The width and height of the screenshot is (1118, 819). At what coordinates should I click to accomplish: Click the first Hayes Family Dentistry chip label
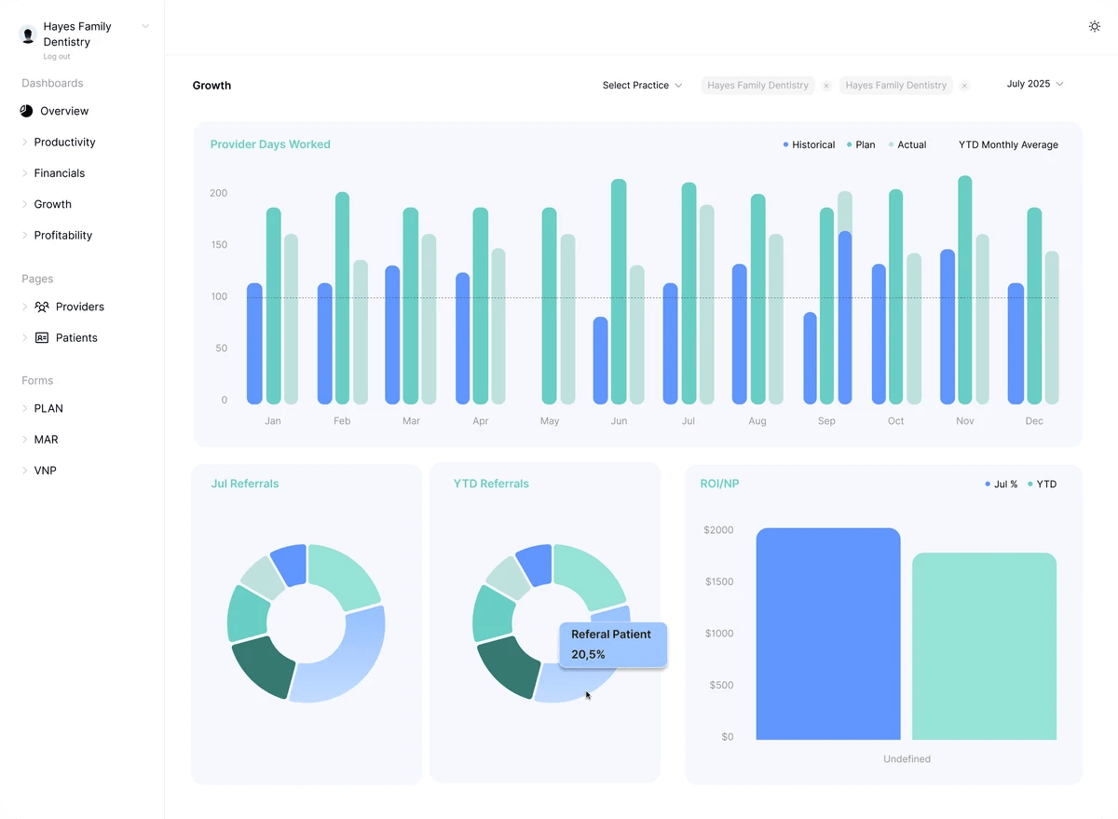(757, 85)
